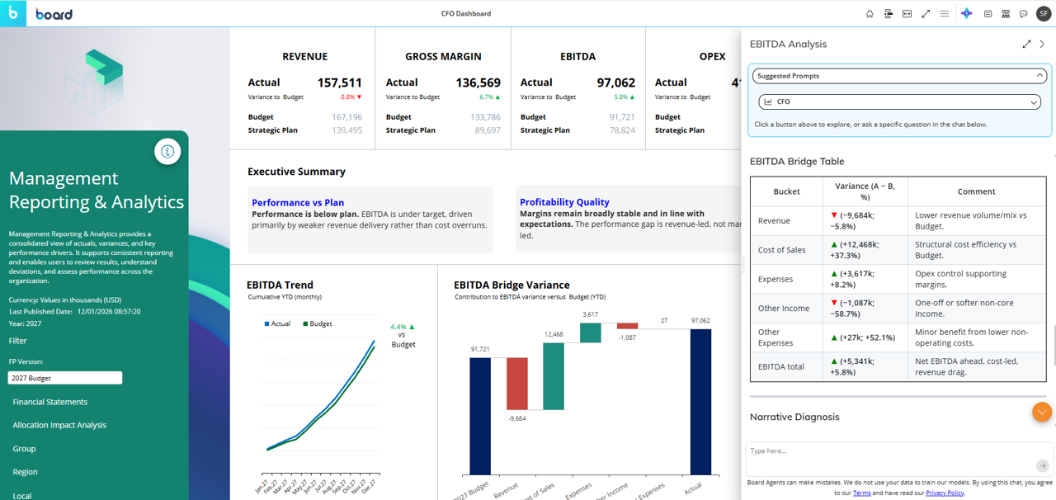Screen dimensions: 1056x500
Task: Open the hamburger menu in top bar
Action: [945, 14]
